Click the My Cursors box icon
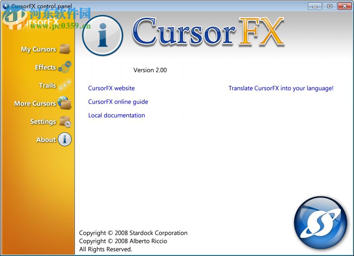Screen dimensions: 354x256 click(65, 49)
